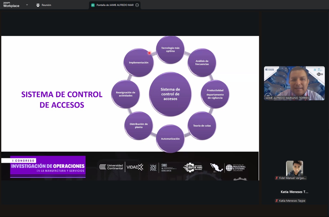Click Fidel Manuel Vargas muted microphone icon
This screenshot has width=329, height=217.
[277, 178]
